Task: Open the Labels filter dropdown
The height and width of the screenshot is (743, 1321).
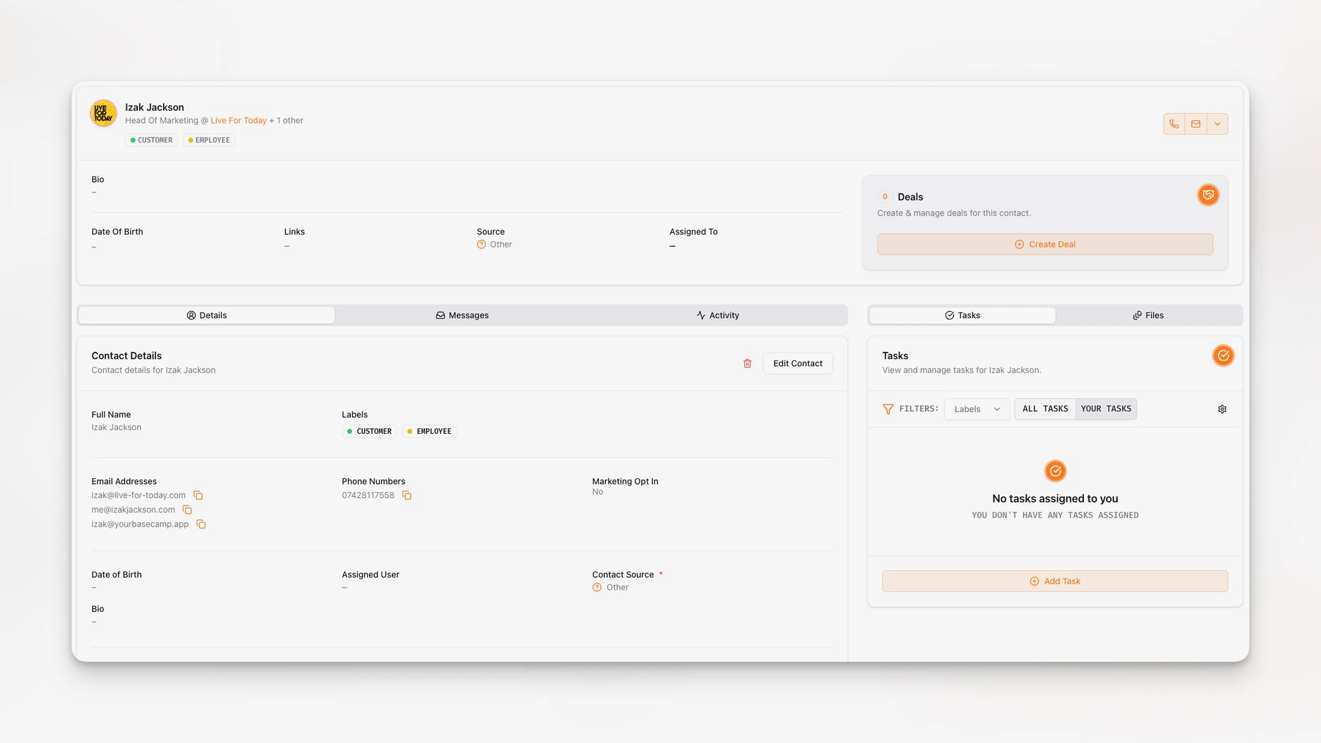Action: point(976,409)
